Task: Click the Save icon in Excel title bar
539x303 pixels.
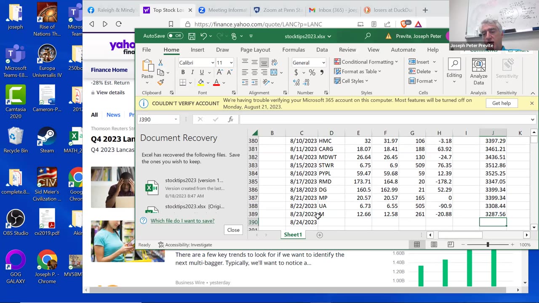Action: coord(192,36)
